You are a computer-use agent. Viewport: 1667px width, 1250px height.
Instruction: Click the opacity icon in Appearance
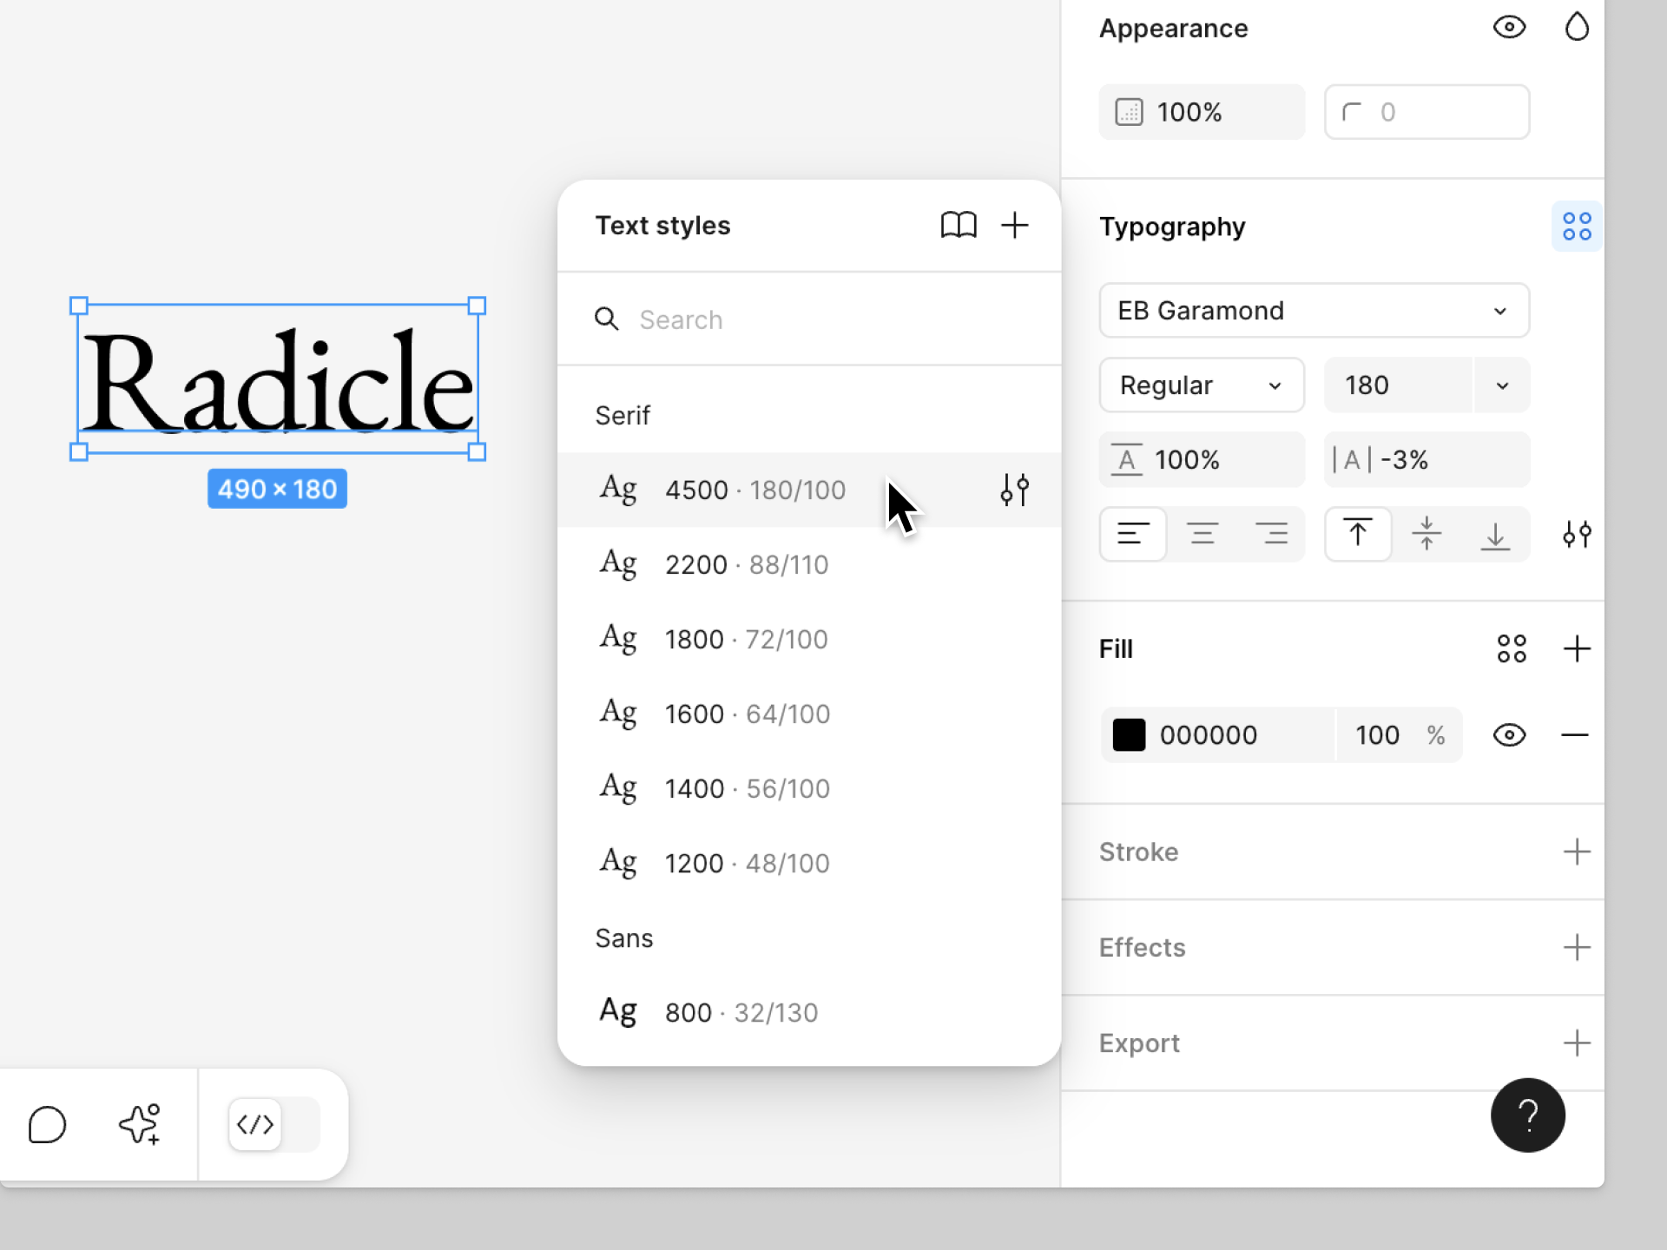[1129, 112]
